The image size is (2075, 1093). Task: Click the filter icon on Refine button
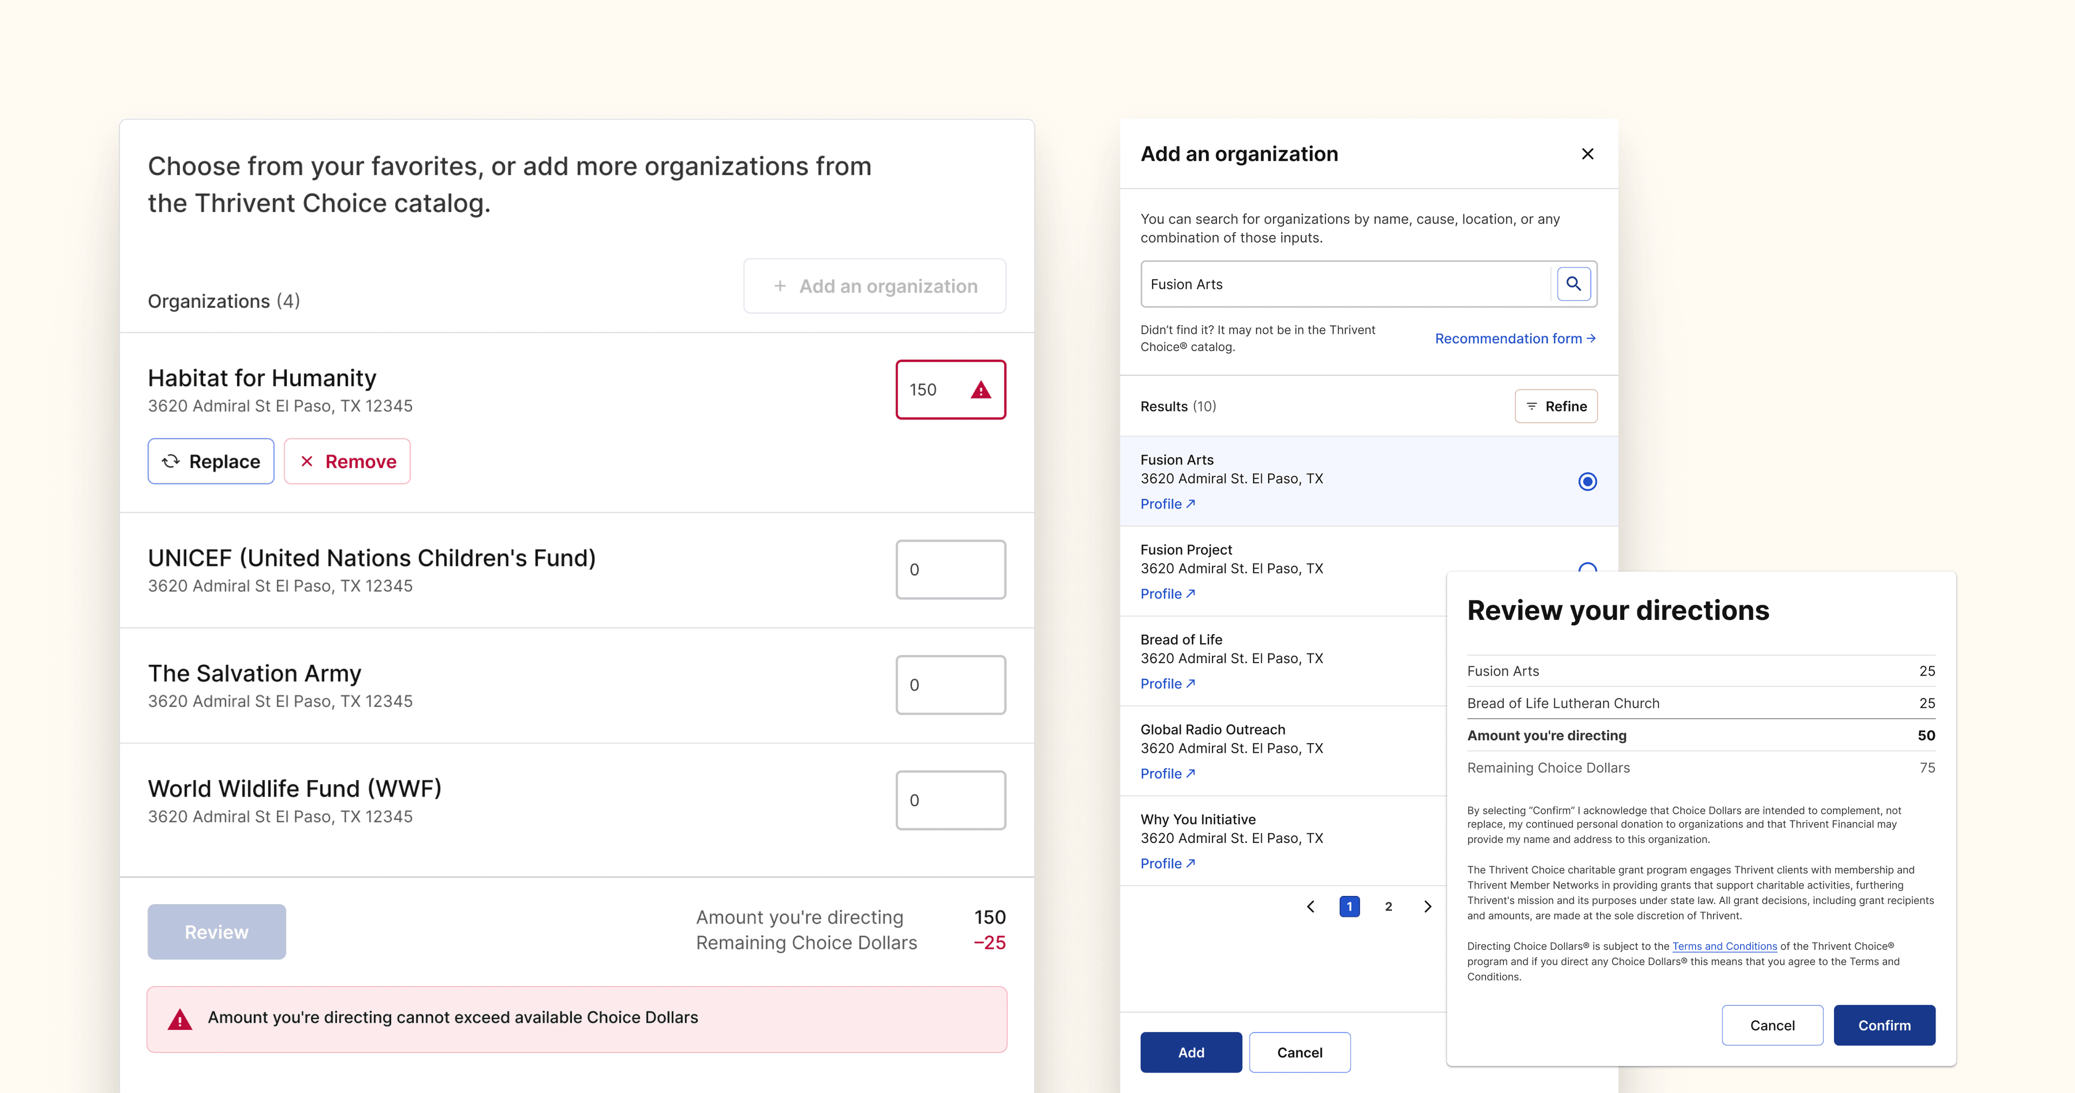point(1531,406)
